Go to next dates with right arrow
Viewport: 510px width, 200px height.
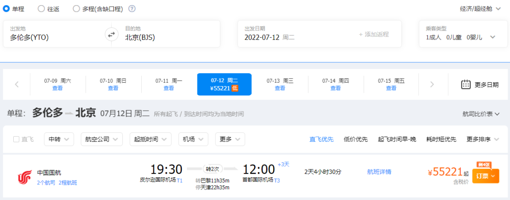(432, 84)
